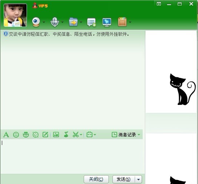Click the send file folder icon
The width and height of the screenshot is (198, 184).
coord(73,22)
